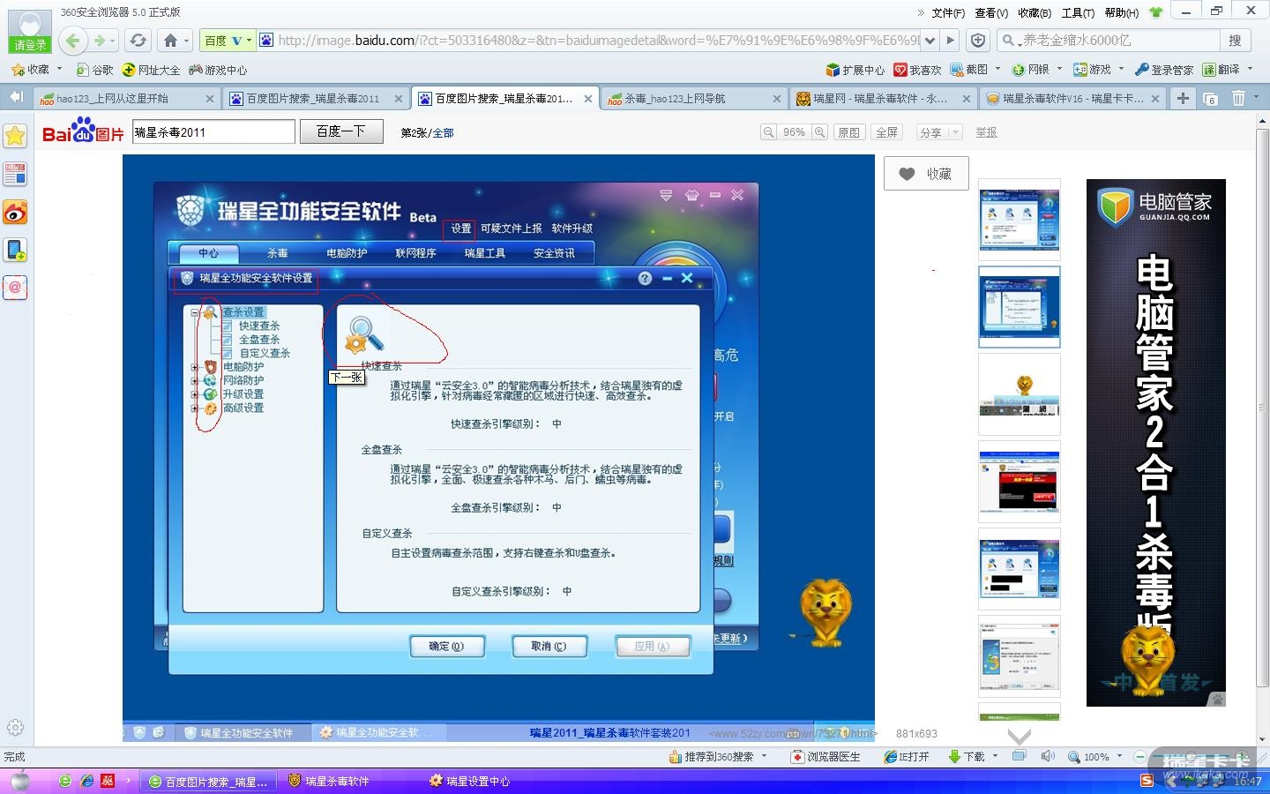Click the shield plus icon beside address bar
This screenshot has height=794, width=1270.
978,40
